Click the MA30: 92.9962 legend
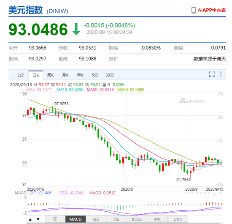Image resolution: width=232 pixels, height=224 pixels. [131, 90]
